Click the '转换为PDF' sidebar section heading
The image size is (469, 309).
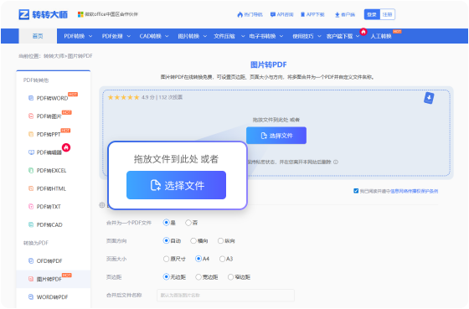coord(36,243)
